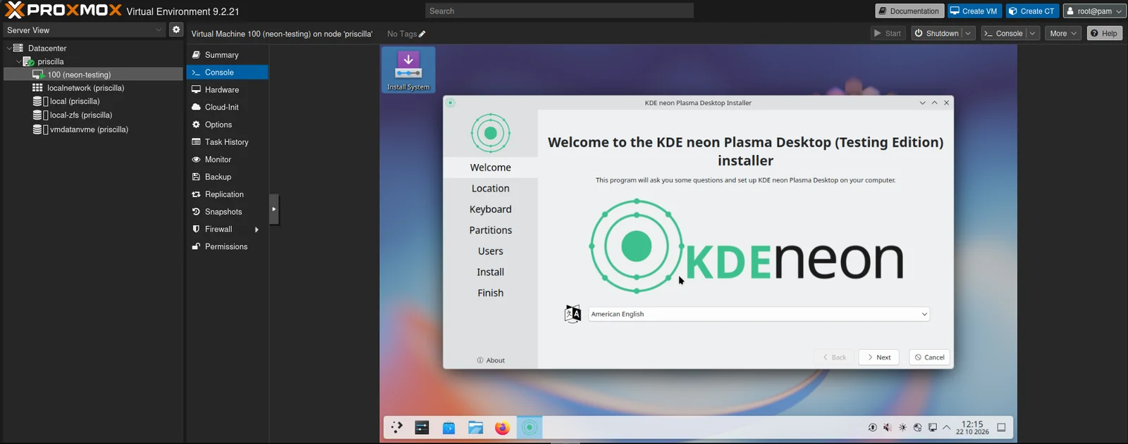Open the Hardware tab
This screenshot has height=444, width=1128.
tap(227, 90)
